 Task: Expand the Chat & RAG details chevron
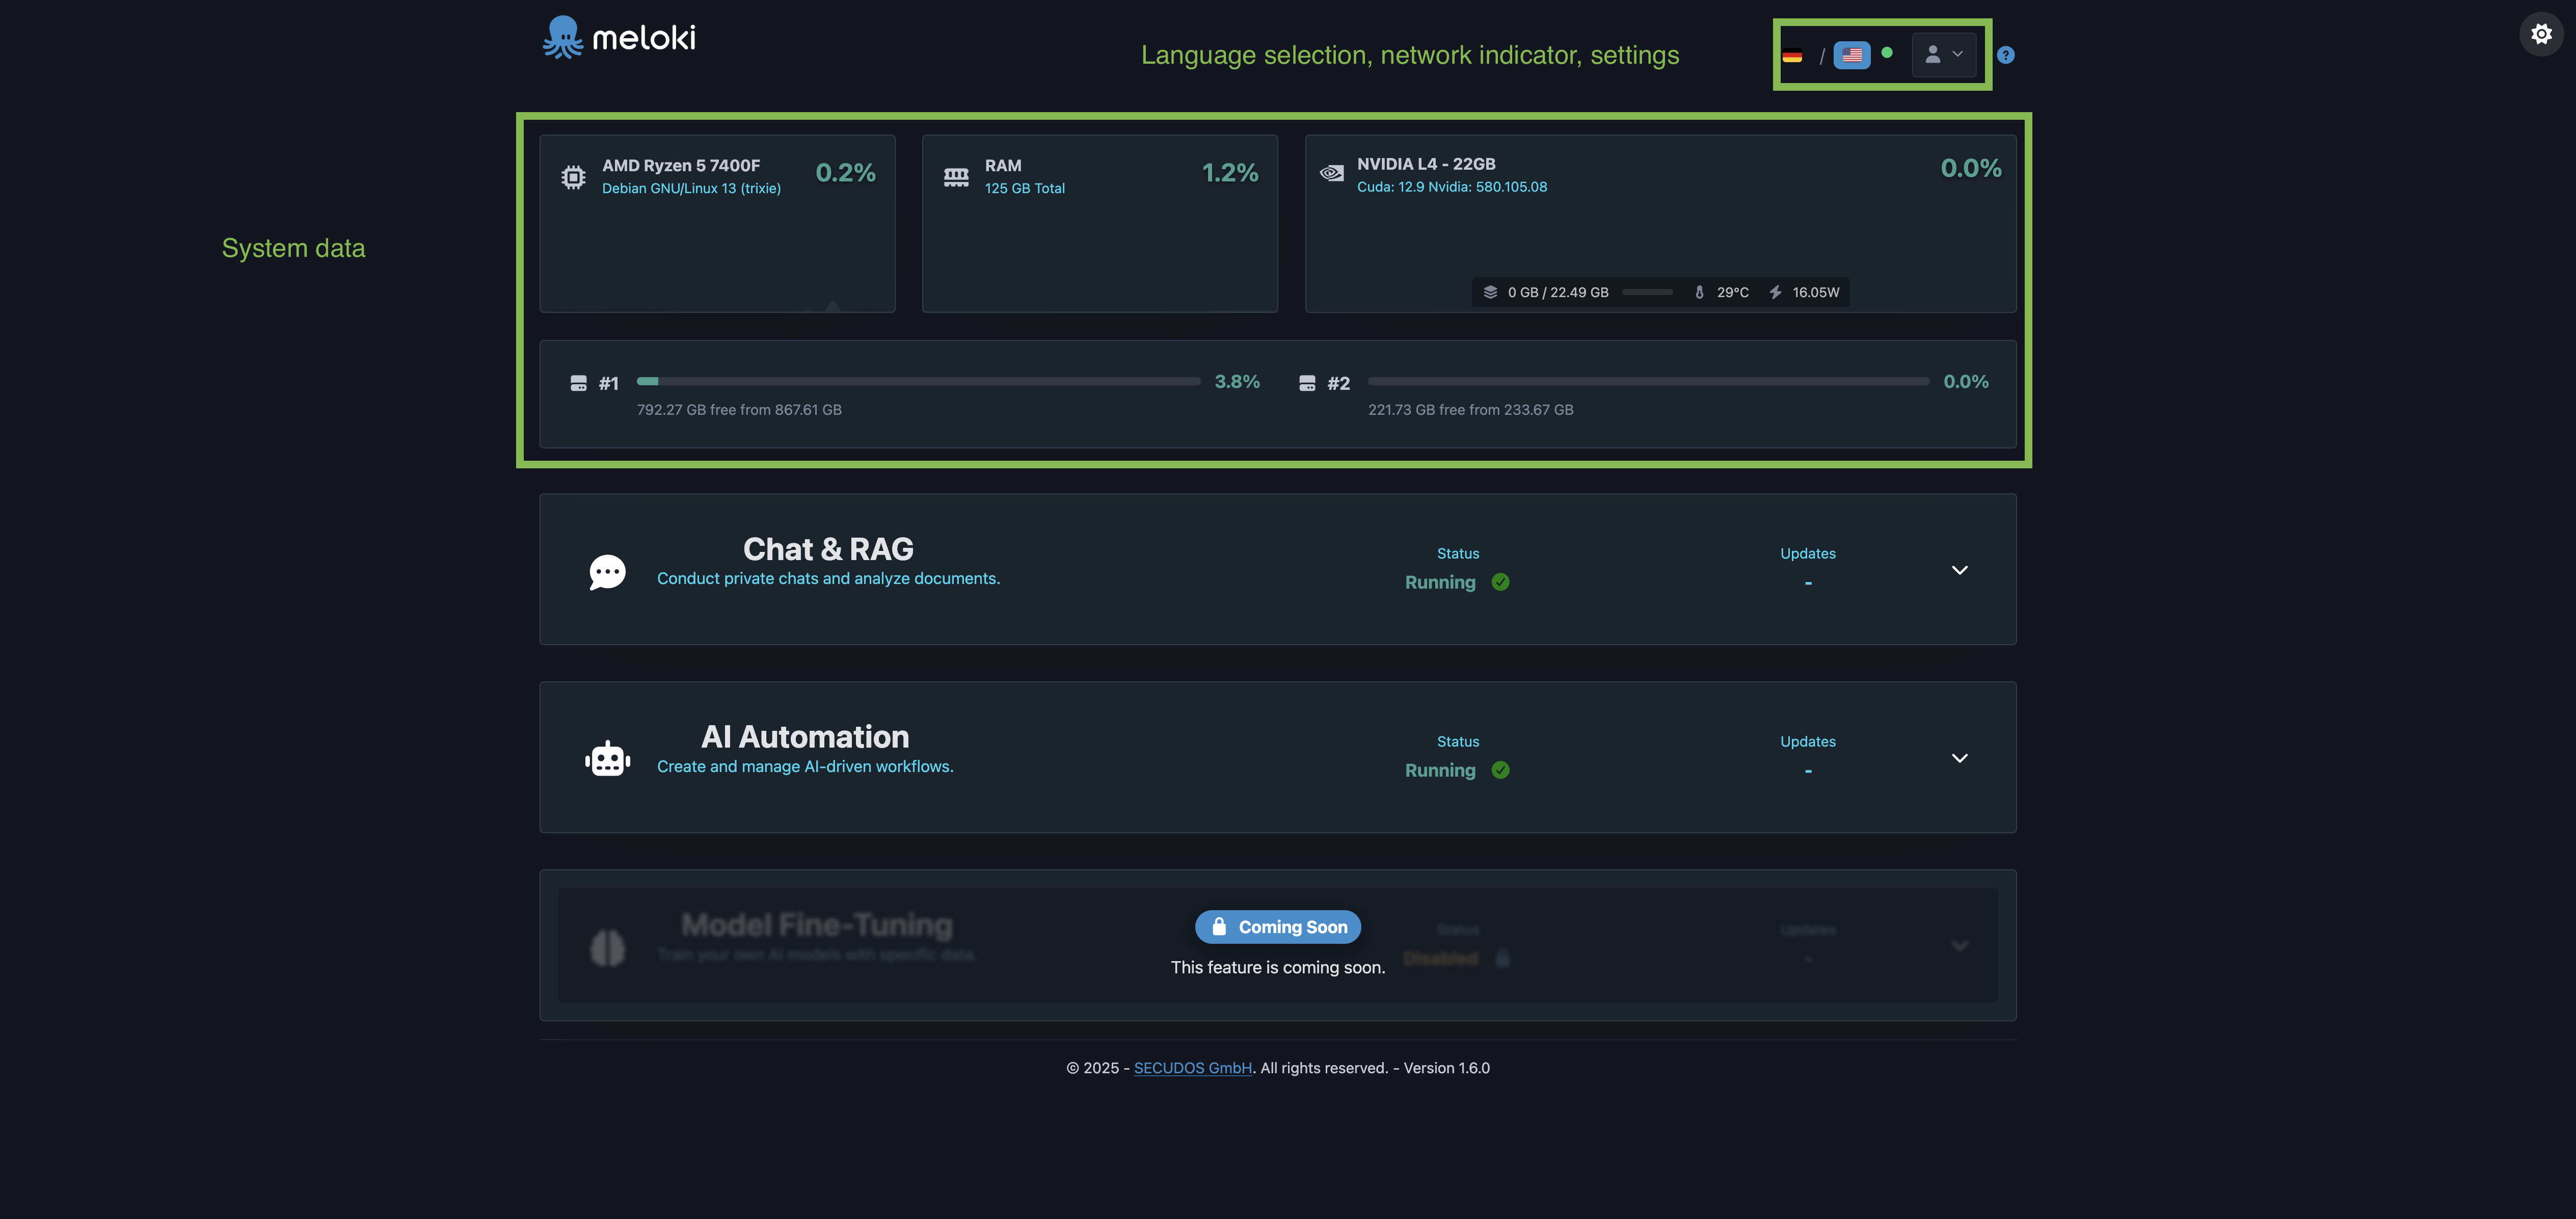[1959, 570]
